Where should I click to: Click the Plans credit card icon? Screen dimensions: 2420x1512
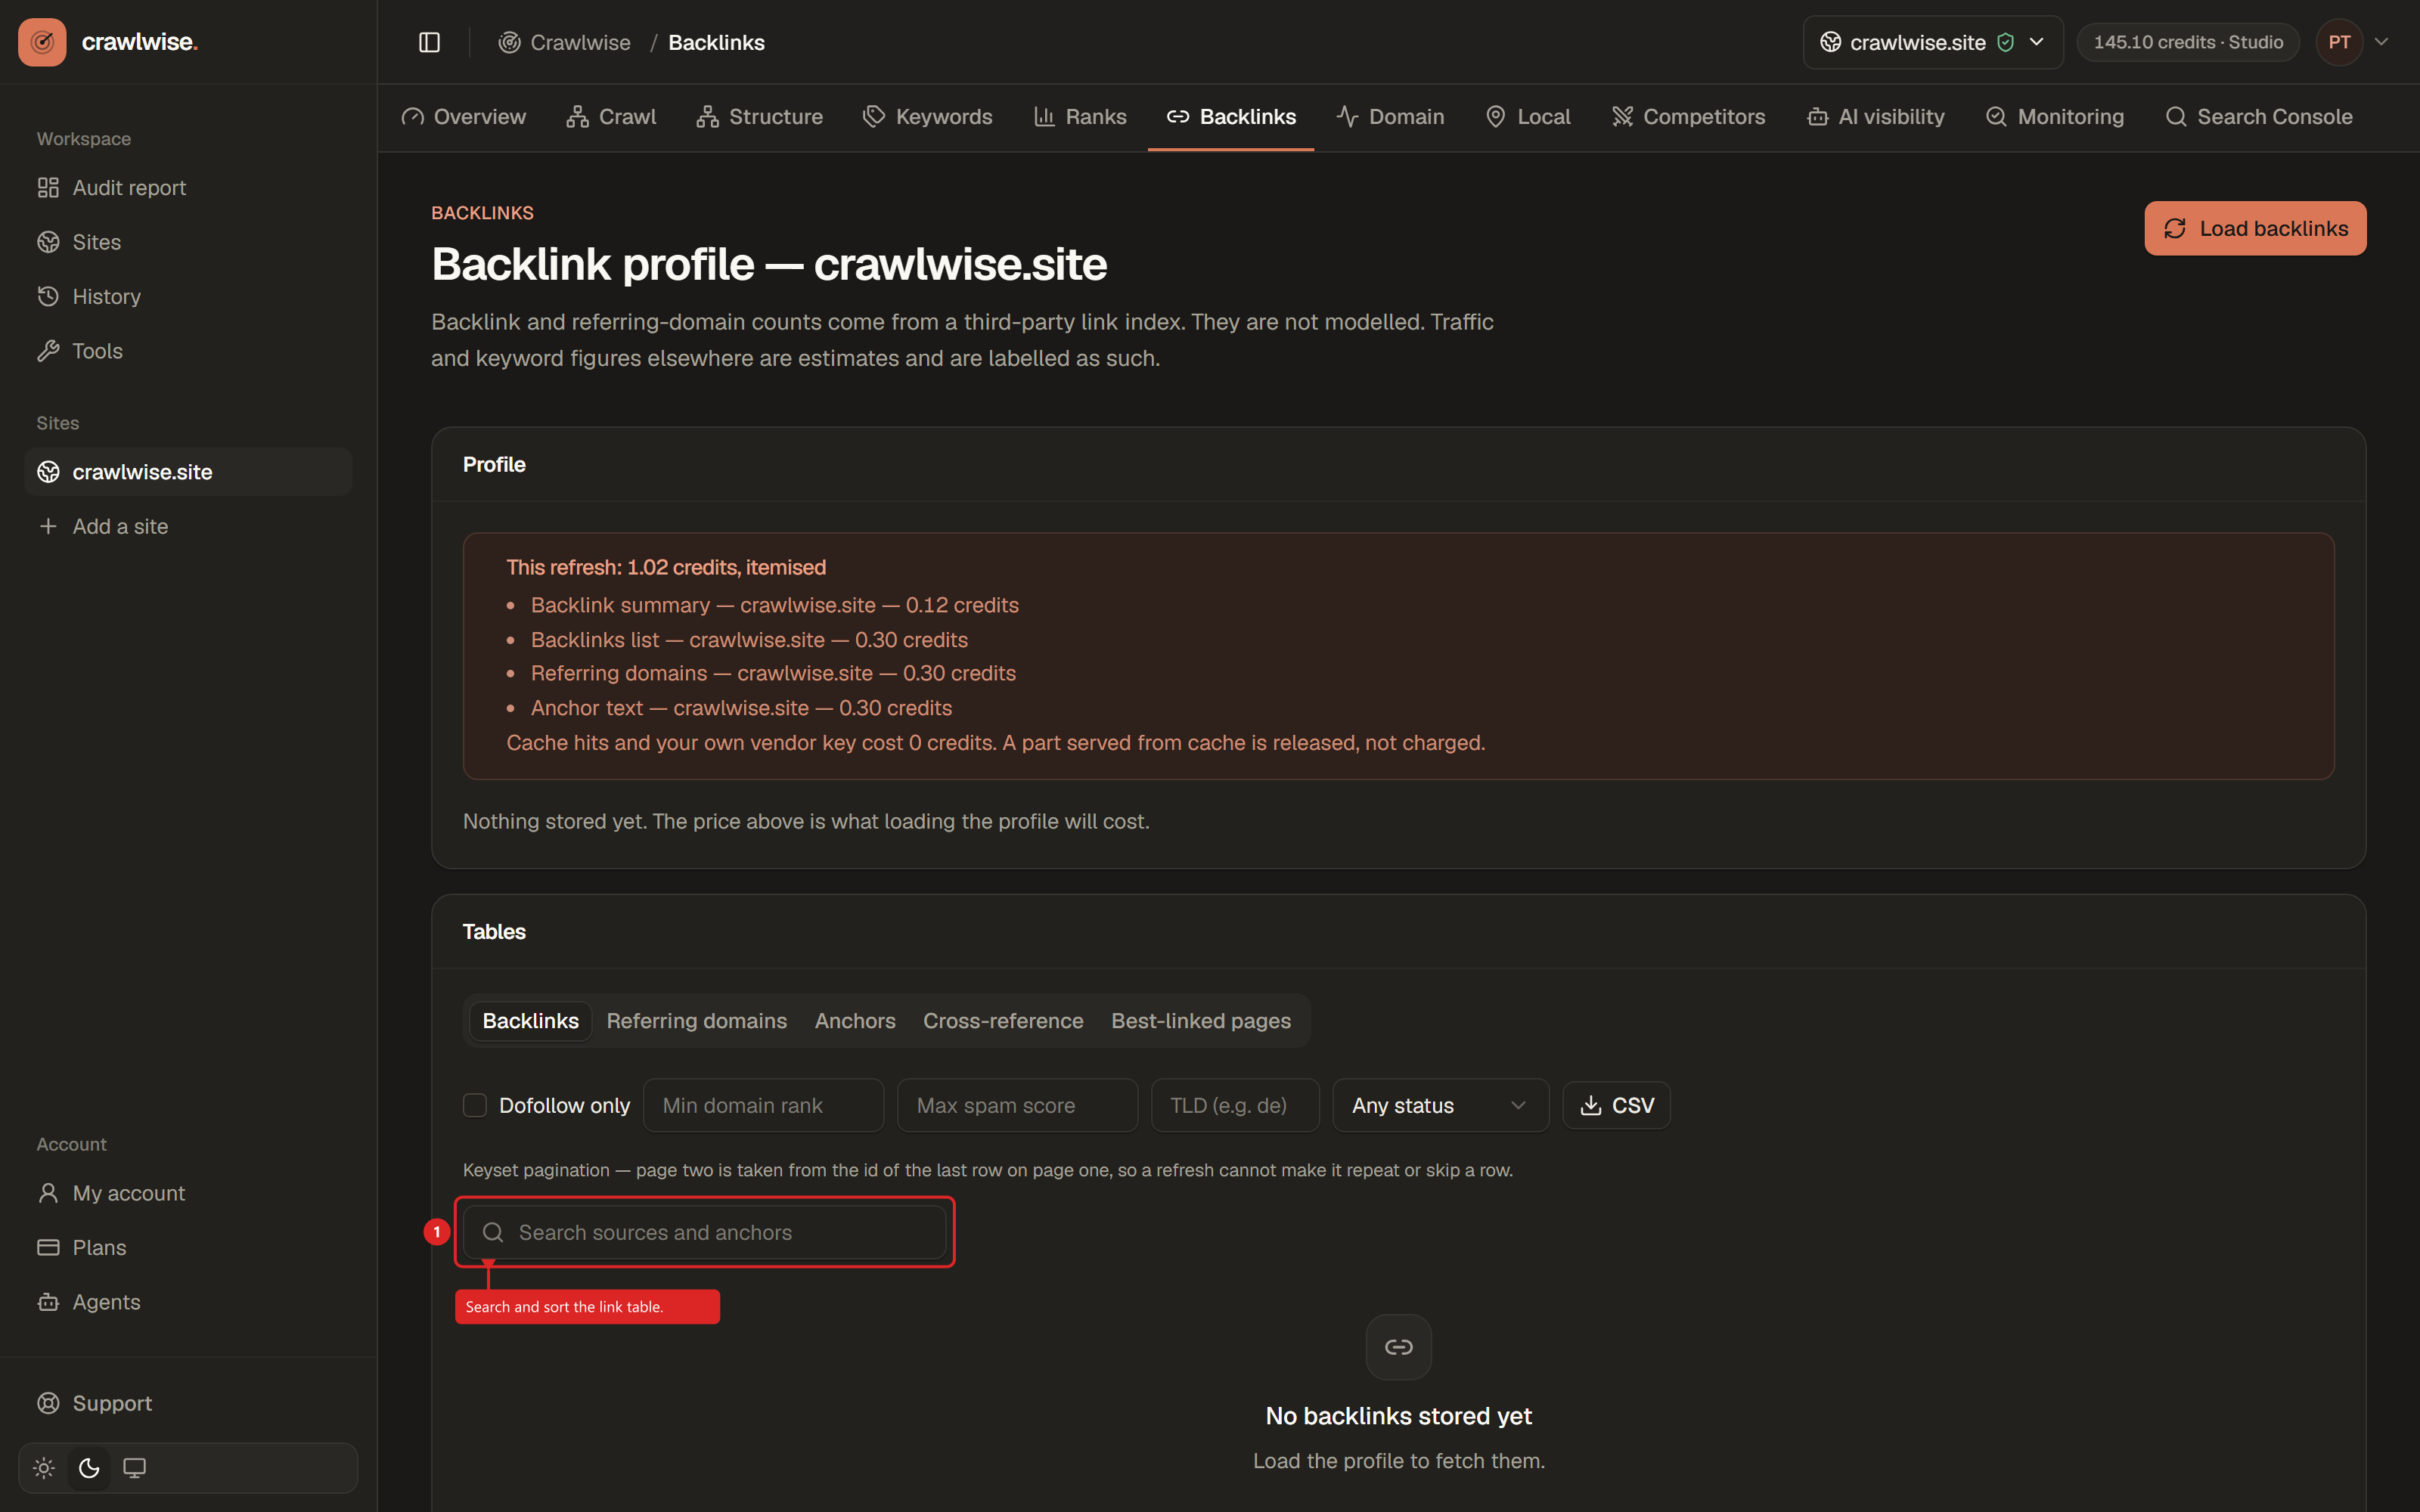click(48, 1248)
